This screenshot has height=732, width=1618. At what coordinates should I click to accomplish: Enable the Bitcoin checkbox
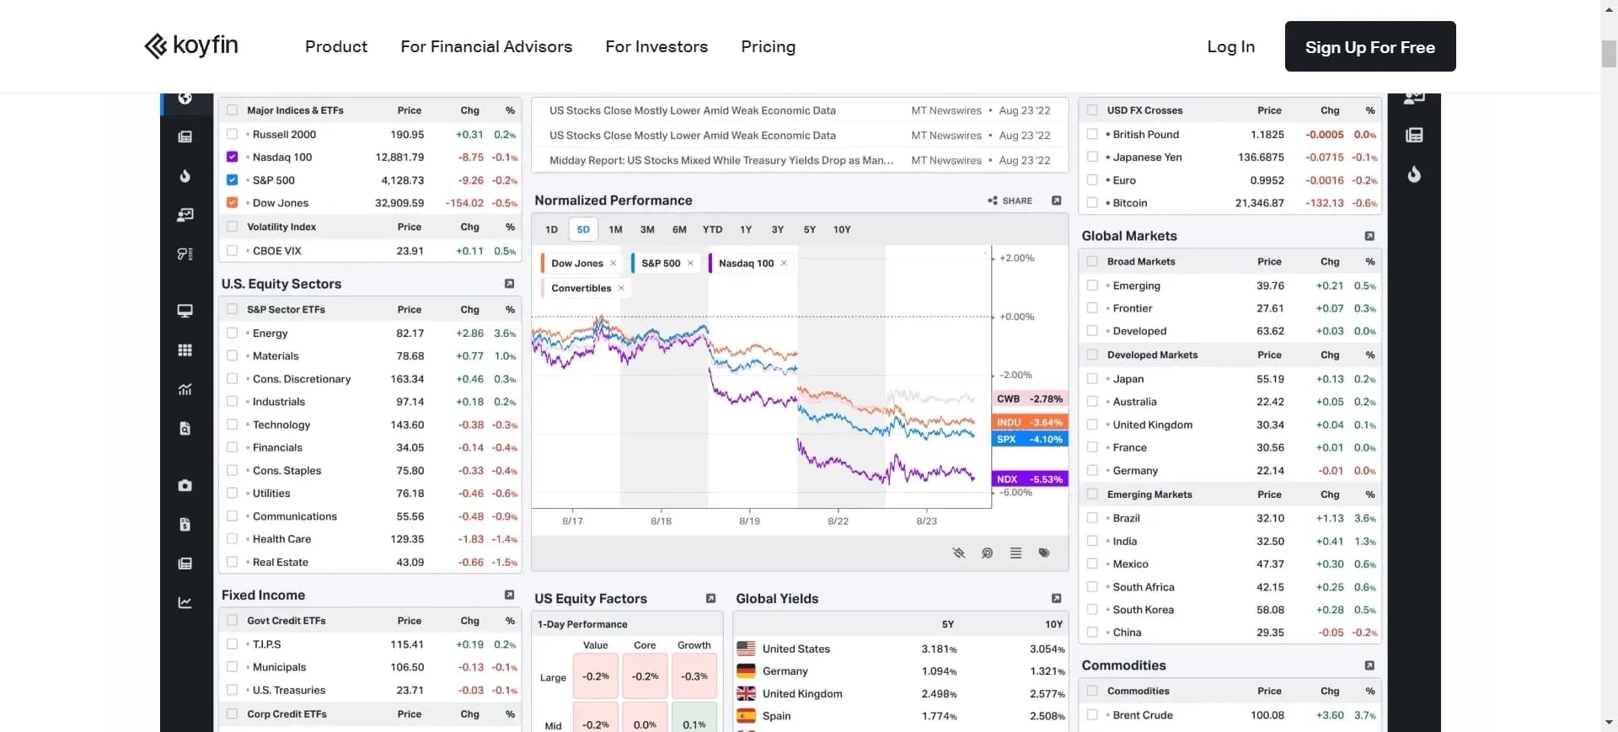(1092, 203)
